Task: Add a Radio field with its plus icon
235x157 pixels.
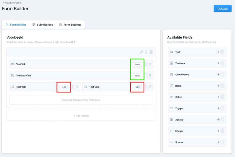Action: click(218, 86)
